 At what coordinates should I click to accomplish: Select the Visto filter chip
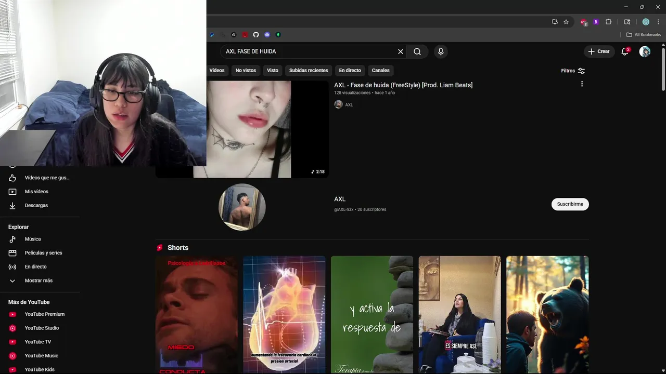pos(273,70)
